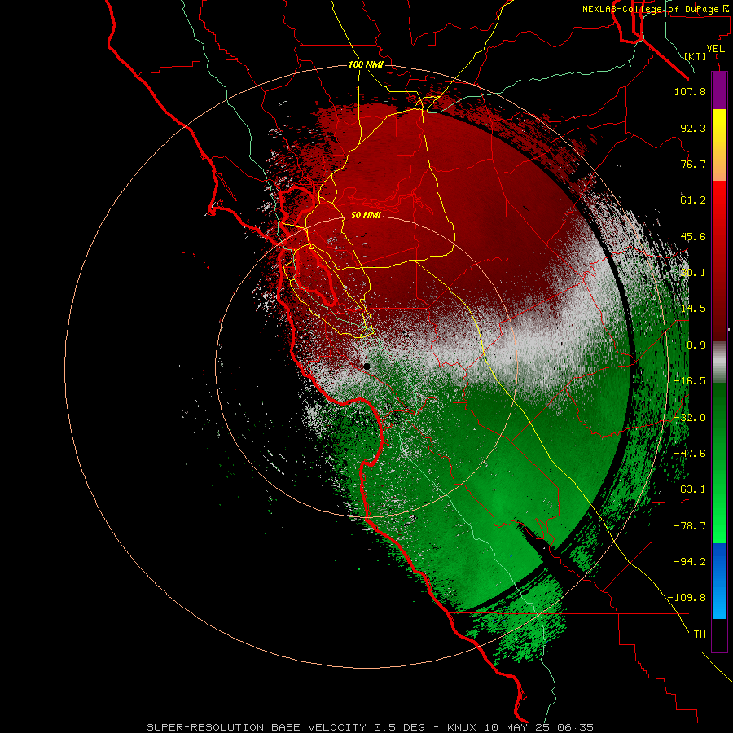Viewport: 733px width, 733px height.
Task: Click the -94.2 velocity scale value
Action: 690,561
